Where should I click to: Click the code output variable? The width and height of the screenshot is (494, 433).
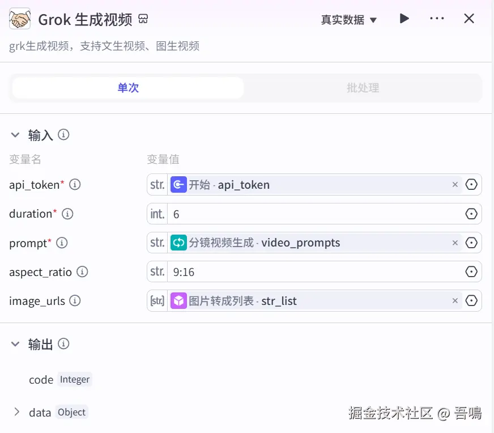[x=41, y=379]
